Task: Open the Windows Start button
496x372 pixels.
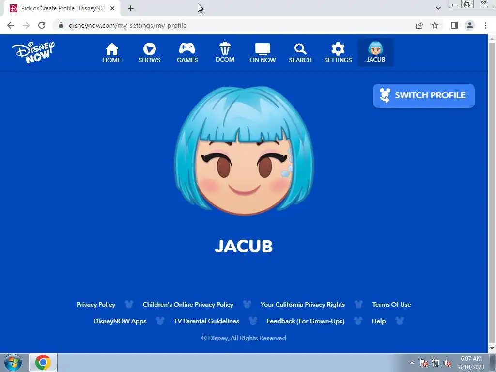Action: click(x=13, y=362)
